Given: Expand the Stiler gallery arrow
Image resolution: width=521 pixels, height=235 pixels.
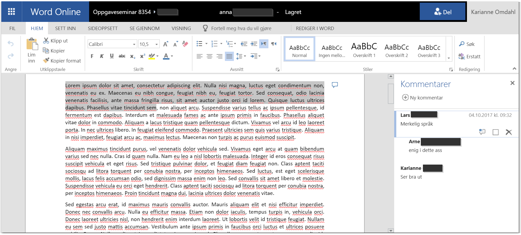Looking at the screenshot, I should 449,58.
